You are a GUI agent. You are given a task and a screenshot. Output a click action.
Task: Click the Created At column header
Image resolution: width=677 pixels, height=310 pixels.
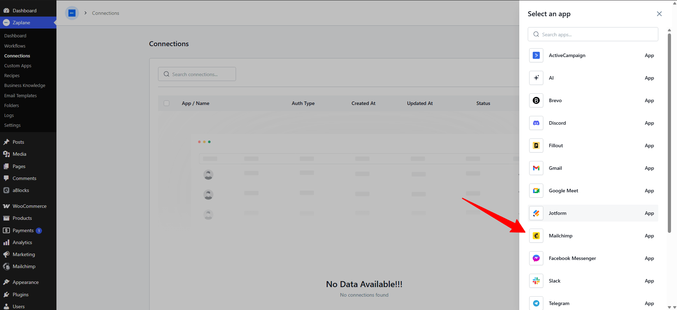(363, 103)
